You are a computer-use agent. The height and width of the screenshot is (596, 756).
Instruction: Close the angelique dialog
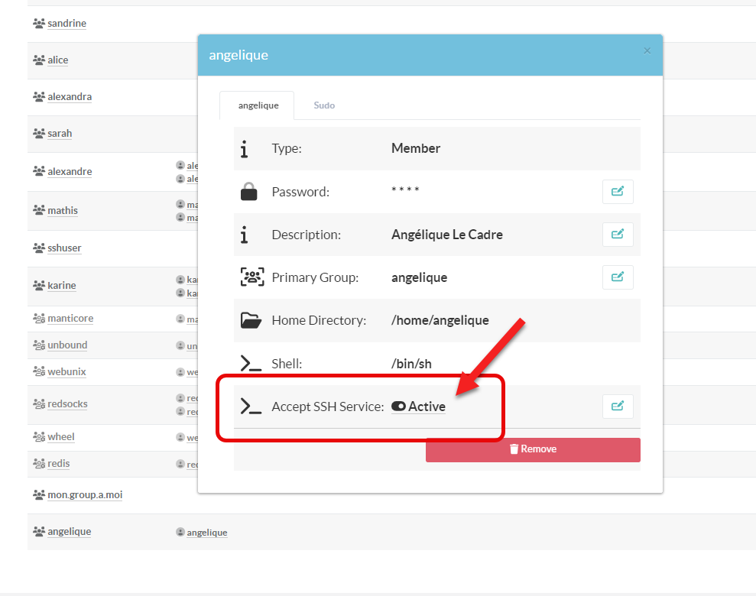(x=647, y=51)
